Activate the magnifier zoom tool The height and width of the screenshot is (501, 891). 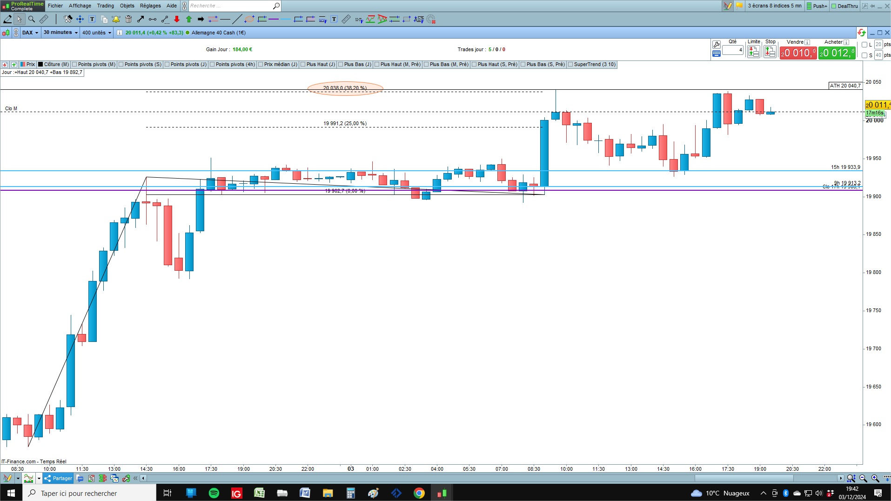click(x=32, y=19)
